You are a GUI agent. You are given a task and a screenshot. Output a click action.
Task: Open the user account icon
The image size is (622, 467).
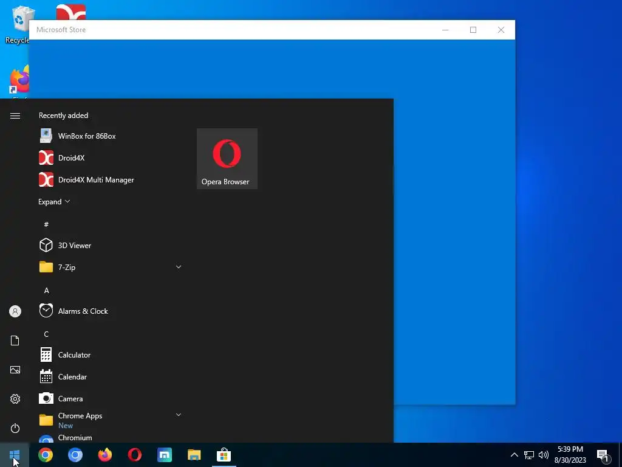pos(15,311)
